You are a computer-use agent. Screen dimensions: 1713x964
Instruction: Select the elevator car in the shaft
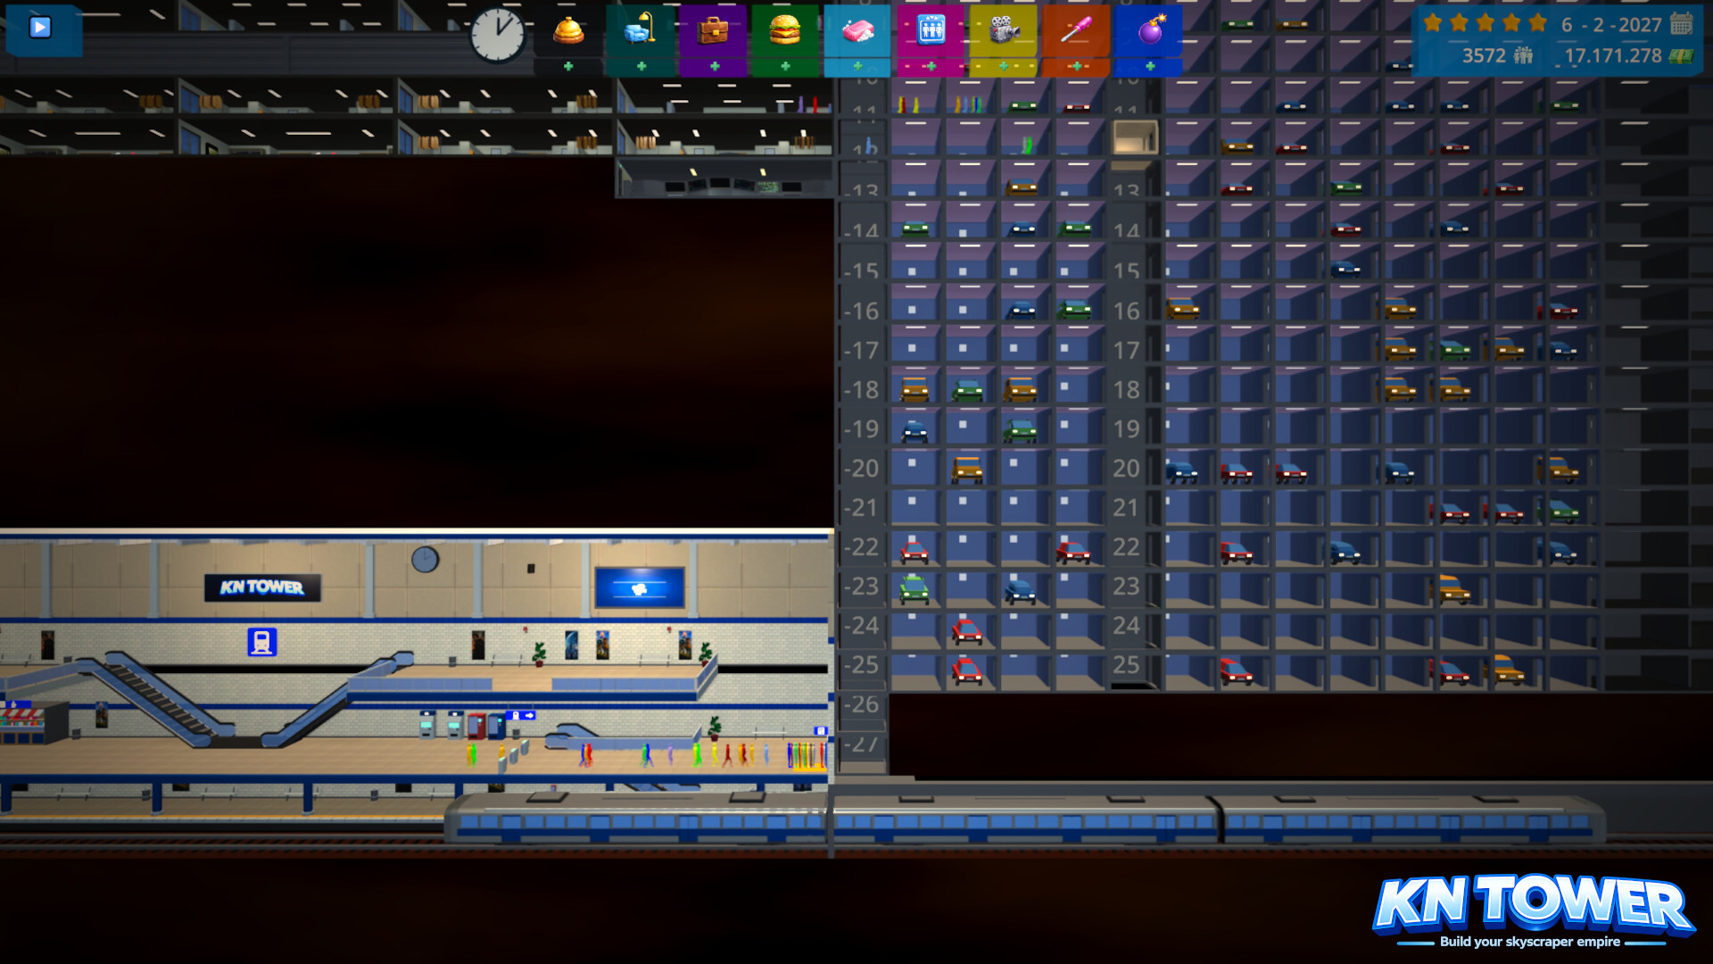pyautogui.click(x=1134, y=137)
